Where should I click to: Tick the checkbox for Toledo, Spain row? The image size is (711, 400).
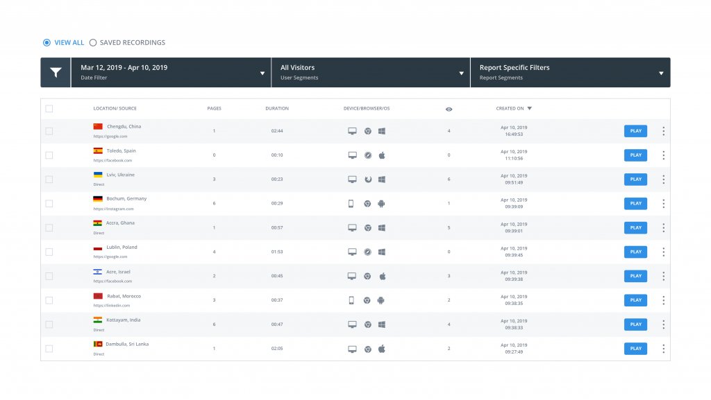[49, 155]
